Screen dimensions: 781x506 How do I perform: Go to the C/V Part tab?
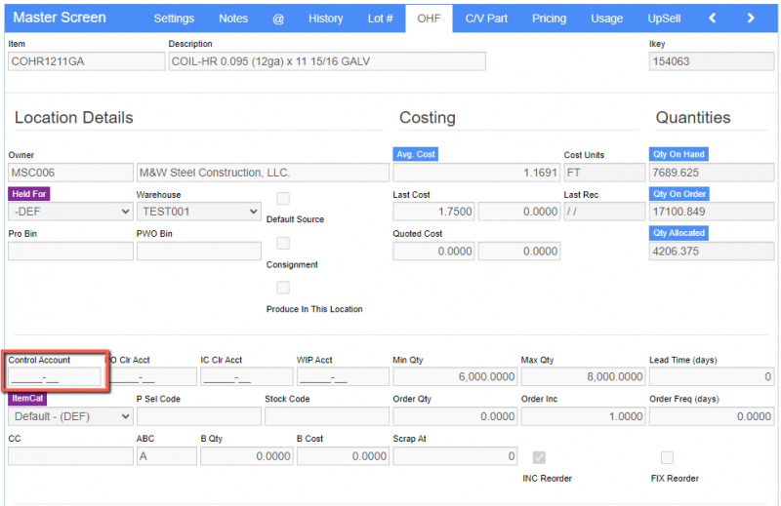point(487,19)
